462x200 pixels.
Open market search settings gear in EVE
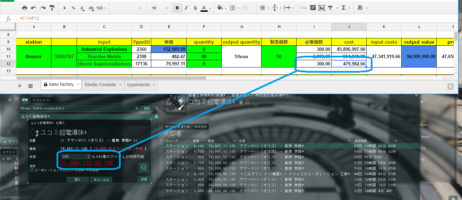pos(156,108)
